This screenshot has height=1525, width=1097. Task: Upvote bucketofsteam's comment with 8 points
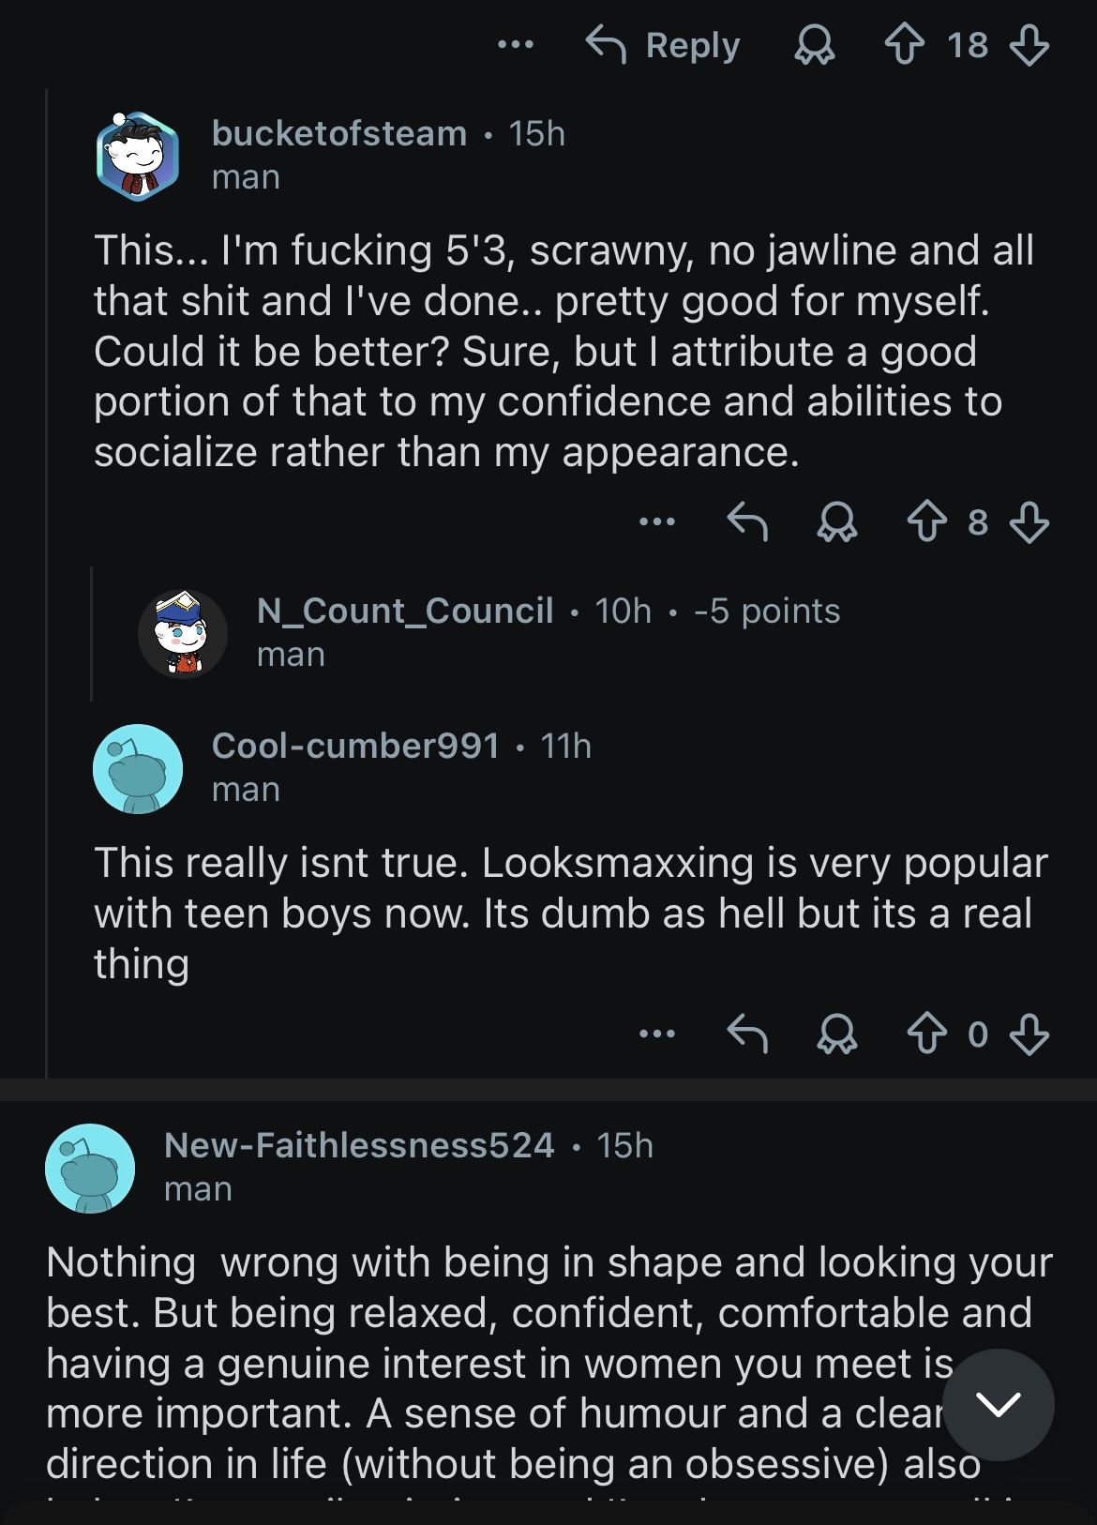click(926, 522)
